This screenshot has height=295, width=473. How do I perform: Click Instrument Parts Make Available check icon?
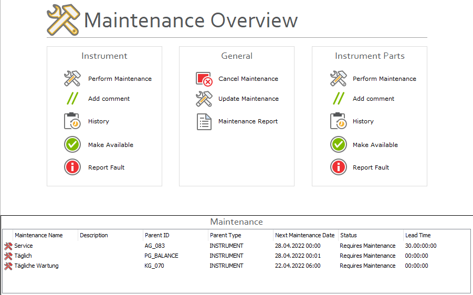(339, 144)
